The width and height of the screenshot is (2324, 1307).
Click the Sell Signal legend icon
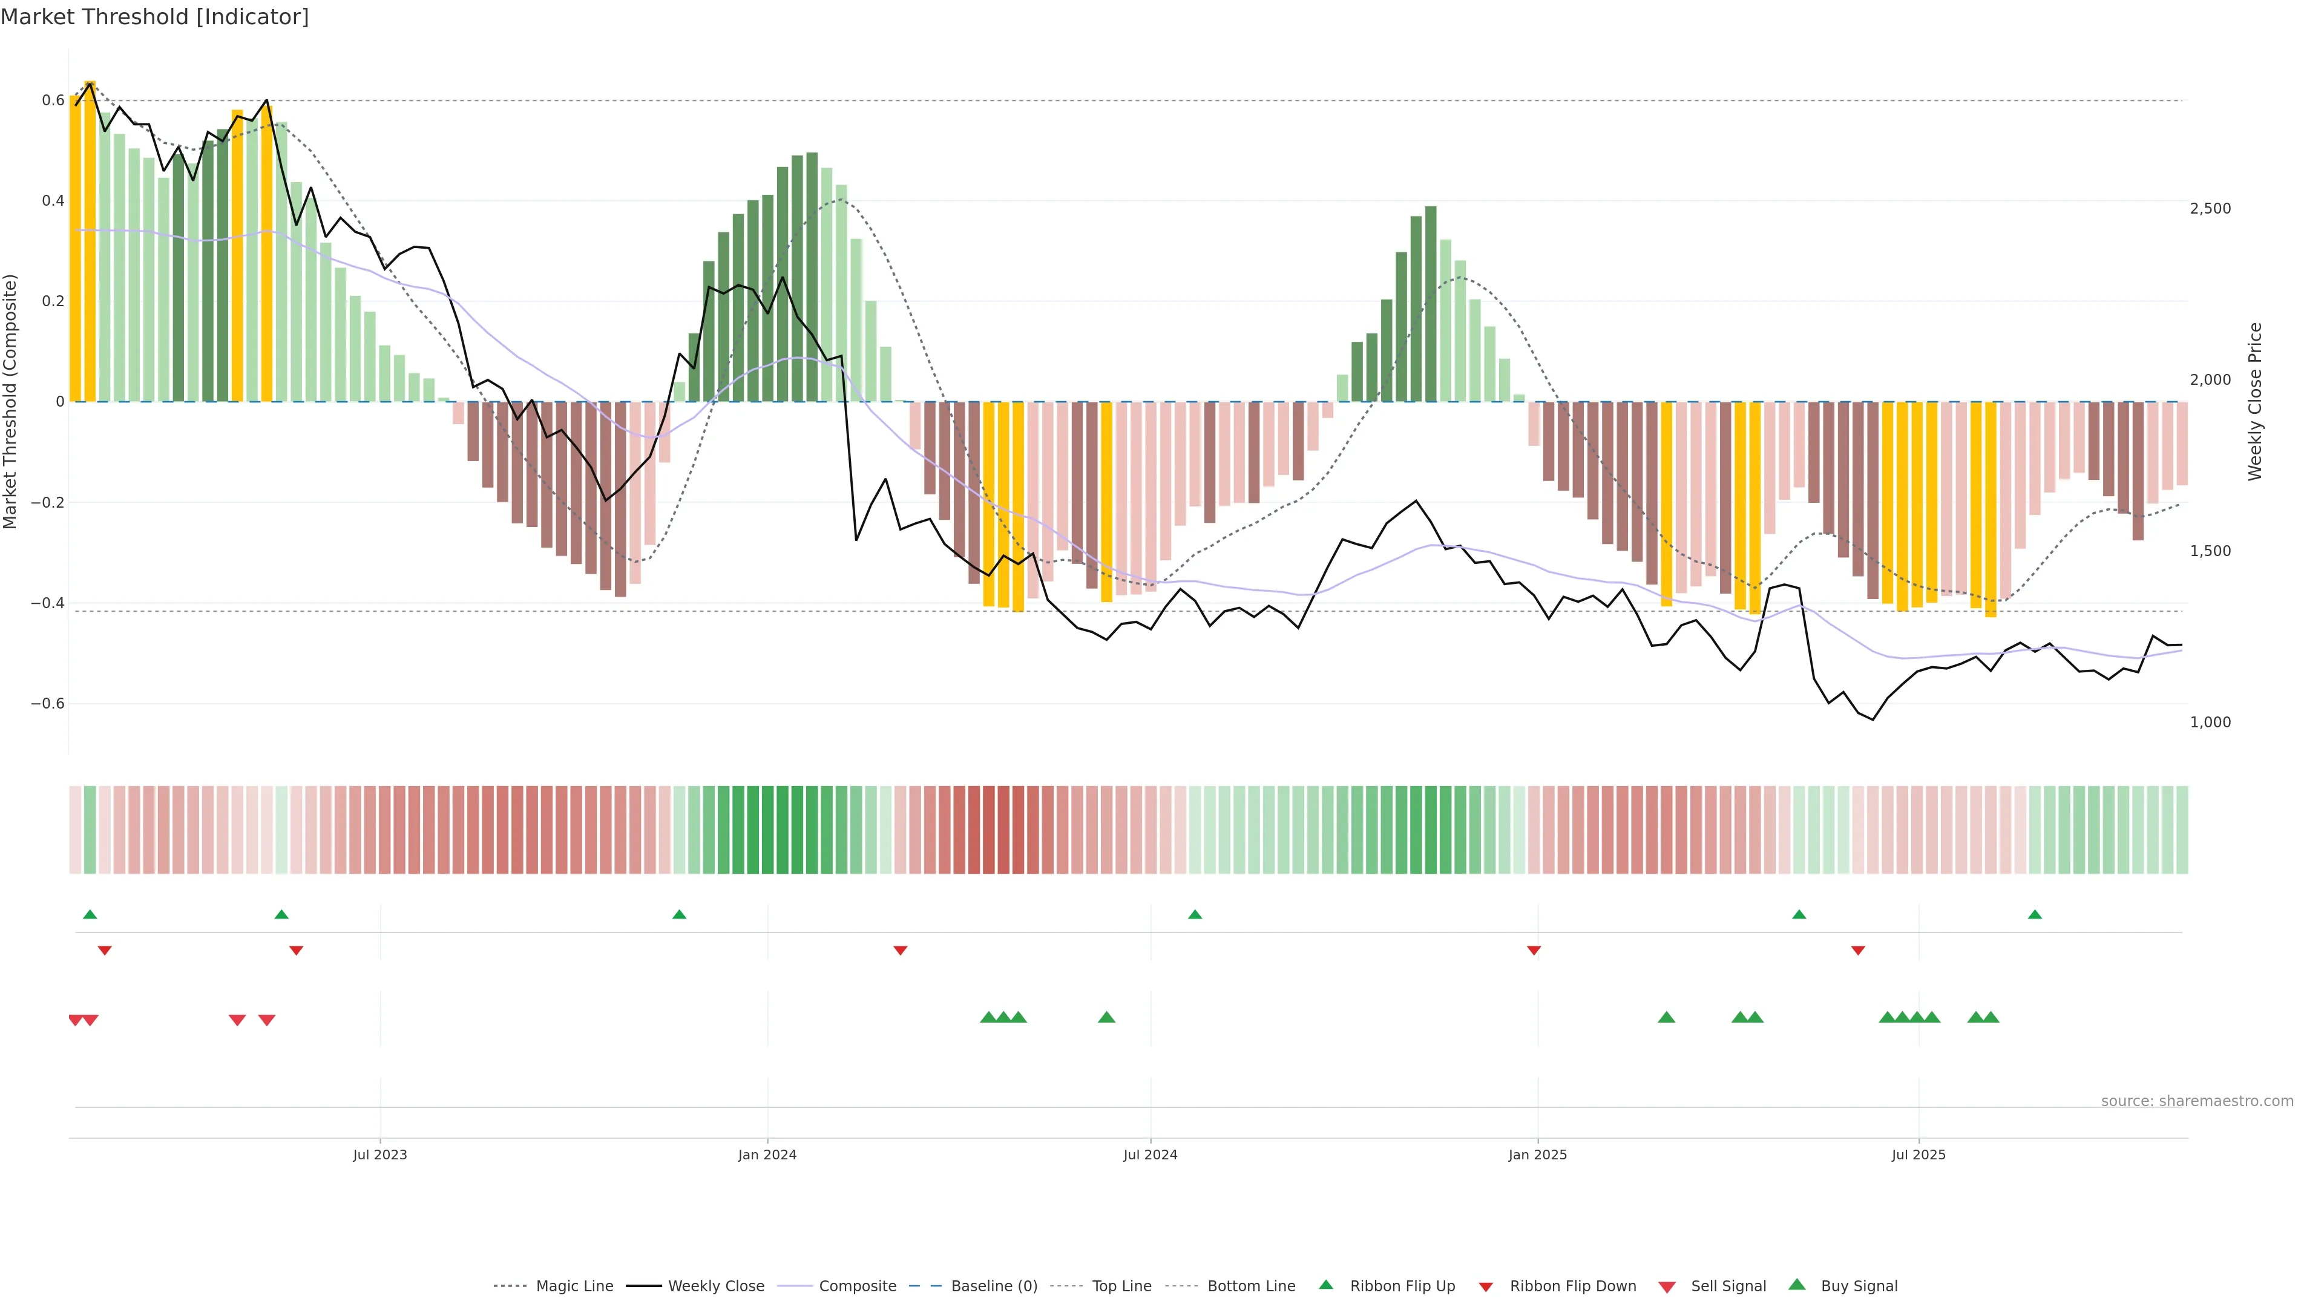coord(1667,1286)
